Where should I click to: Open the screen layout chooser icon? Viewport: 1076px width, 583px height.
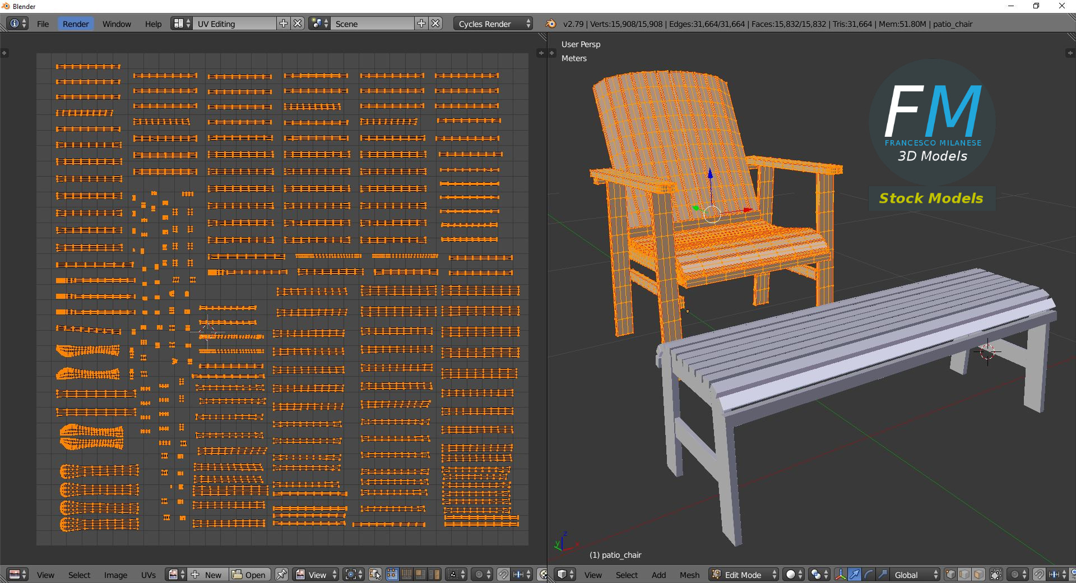[182, 24]
